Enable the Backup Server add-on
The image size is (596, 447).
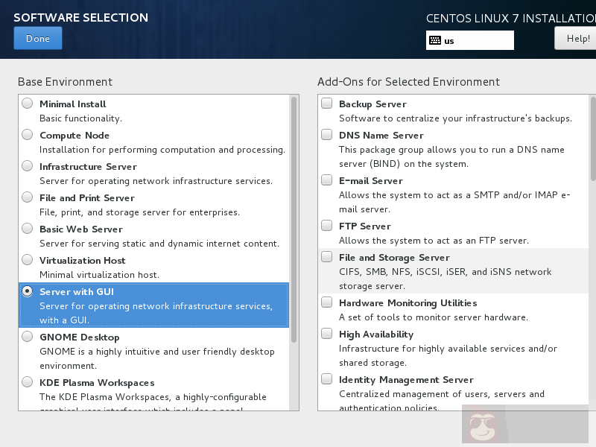(326, 104)
